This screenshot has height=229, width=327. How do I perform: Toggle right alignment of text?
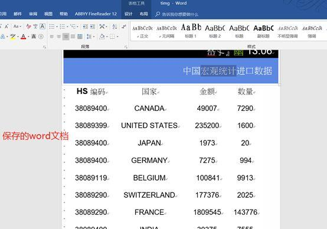[x=66, y=37]
